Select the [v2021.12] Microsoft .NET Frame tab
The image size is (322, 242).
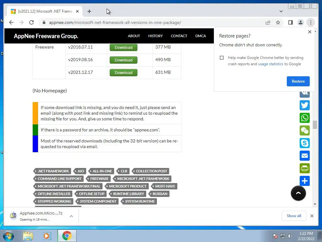(x=45, y=11)
